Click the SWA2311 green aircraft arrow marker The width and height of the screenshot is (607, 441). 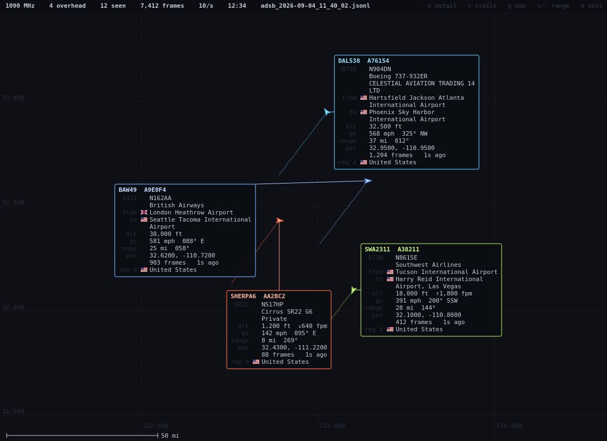click(353, 290)
